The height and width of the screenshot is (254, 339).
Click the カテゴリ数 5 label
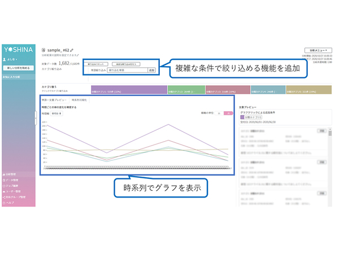coord(49,87)
